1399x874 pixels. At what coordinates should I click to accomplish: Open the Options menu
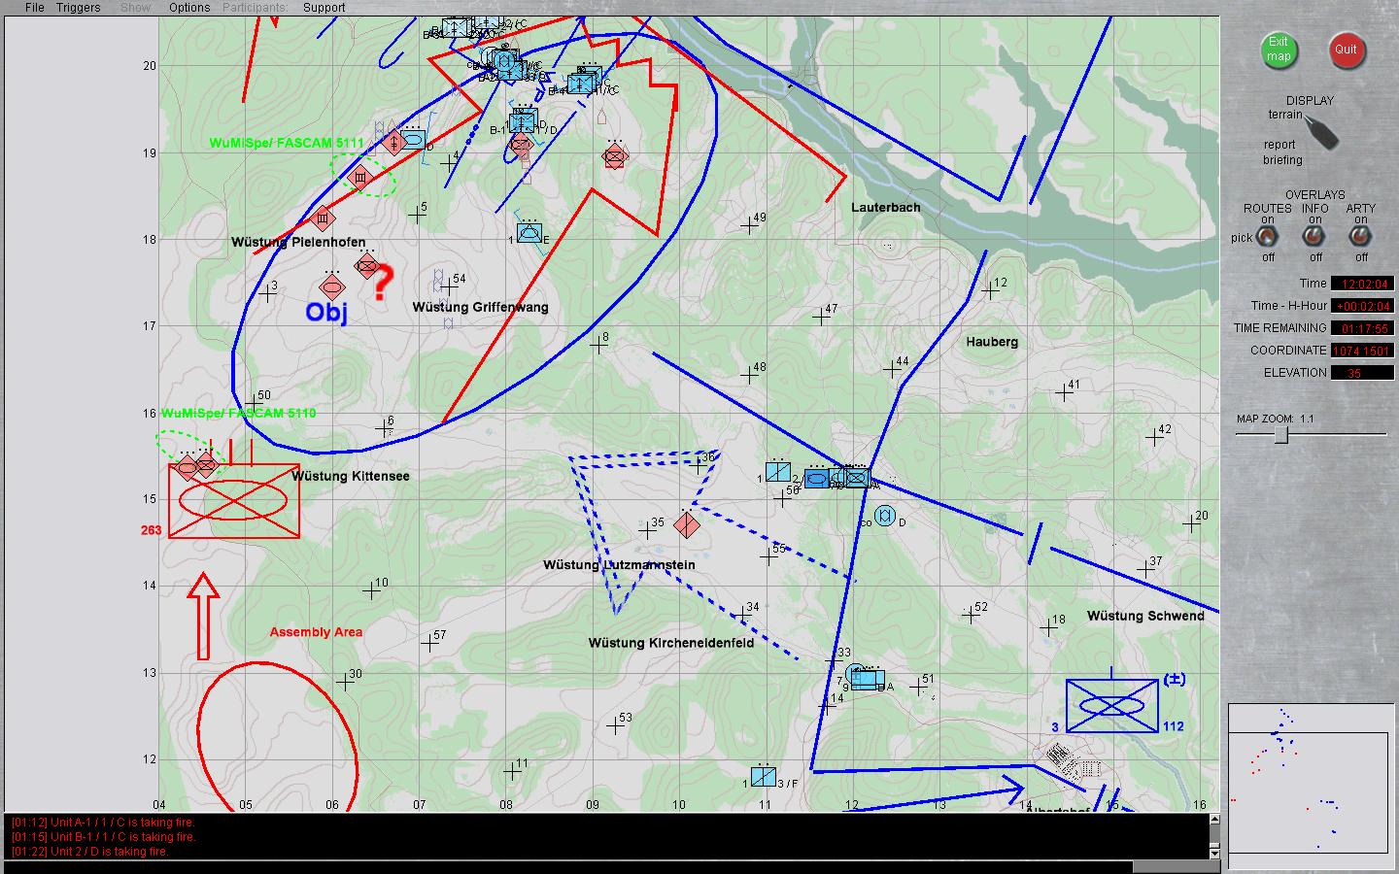pyautogui.click(x=188, y=8)
